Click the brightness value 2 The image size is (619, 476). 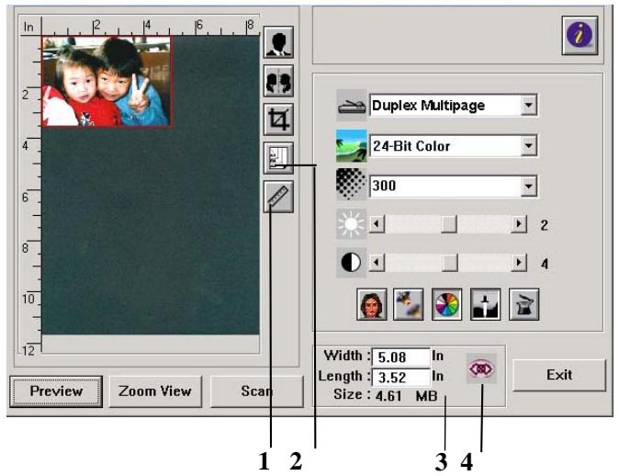[544, 225]
